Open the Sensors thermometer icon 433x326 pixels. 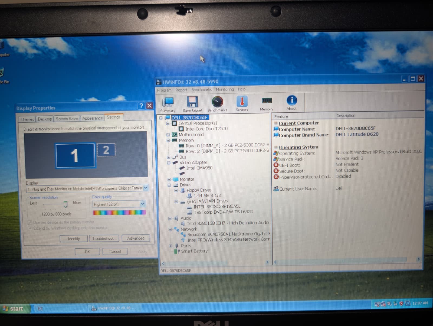coord(242,104)
